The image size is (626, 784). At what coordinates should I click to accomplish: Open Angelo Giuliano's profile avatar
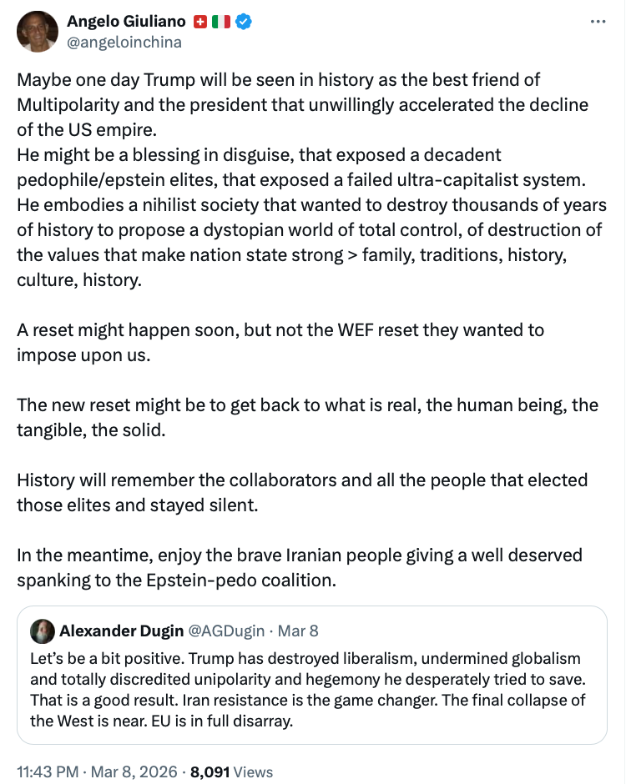(38, 31)
